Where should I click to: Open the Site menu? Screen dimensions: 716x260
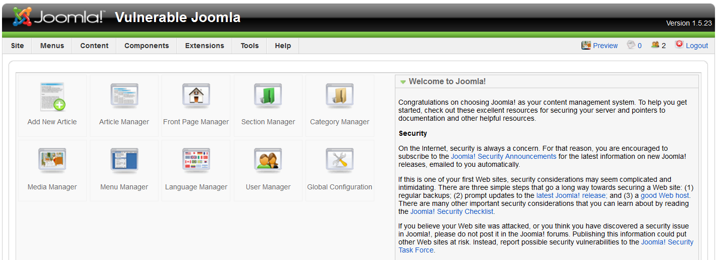[x=18, y=46]
